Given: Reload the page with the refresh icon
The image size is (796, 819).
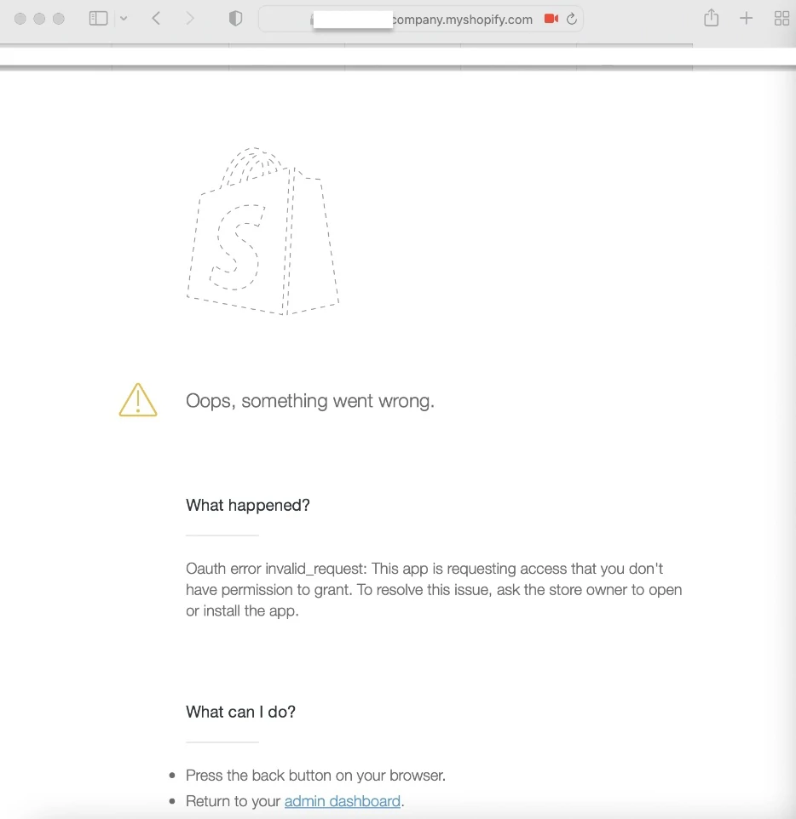Looking at the screenshot, I should point(572,19).
